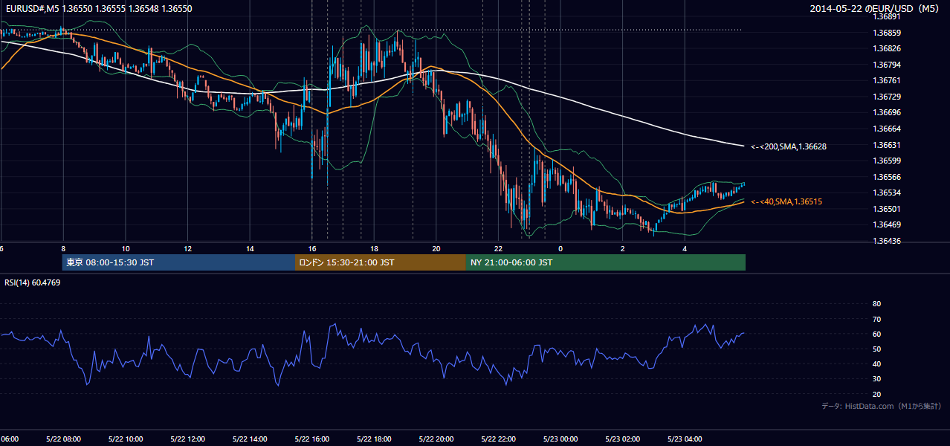This screenshot has width=950, height=446.
Task: Click the 5/22 12:00 date axis label
Action: pyautogui.click(x=187, y=439)
